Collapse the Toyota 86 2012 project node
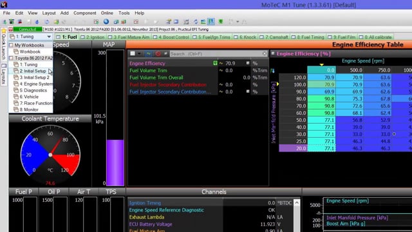The width and height of the screenshot is (412, 232). 11,58
